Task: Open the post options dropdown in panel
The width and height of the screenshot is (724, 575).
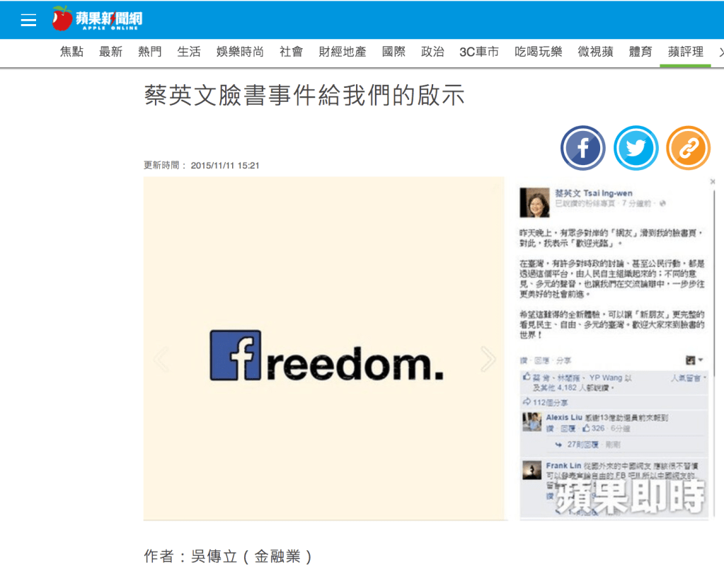Action: [x=694, y=360]
